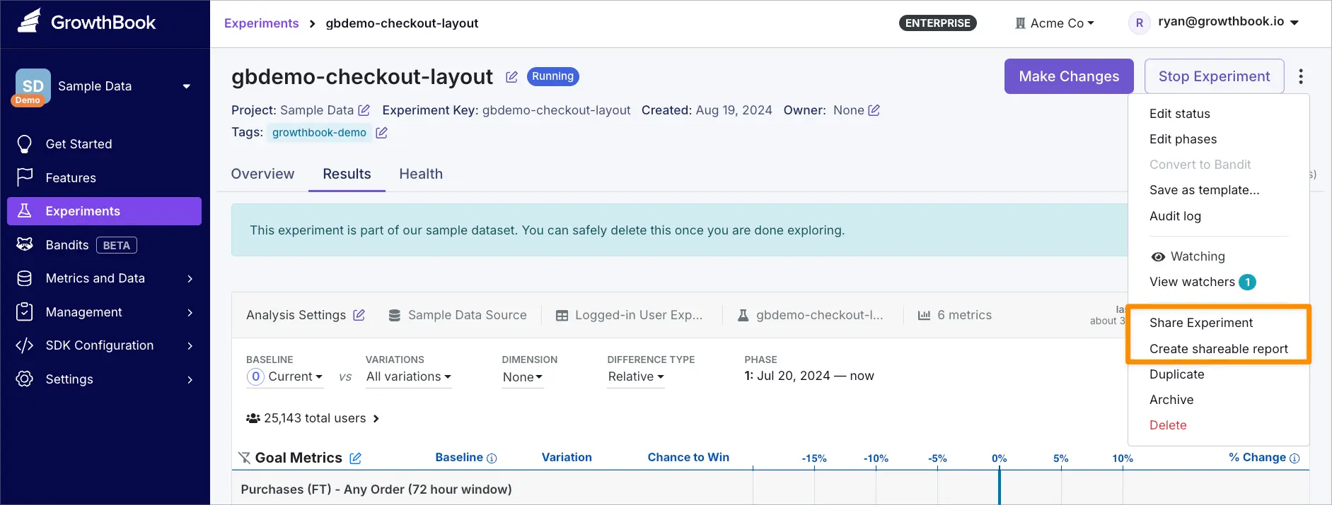The width and height of the screenshot is (1332, 505).
Task: Expand Settings submenu chevron
Action: (190, 380)
